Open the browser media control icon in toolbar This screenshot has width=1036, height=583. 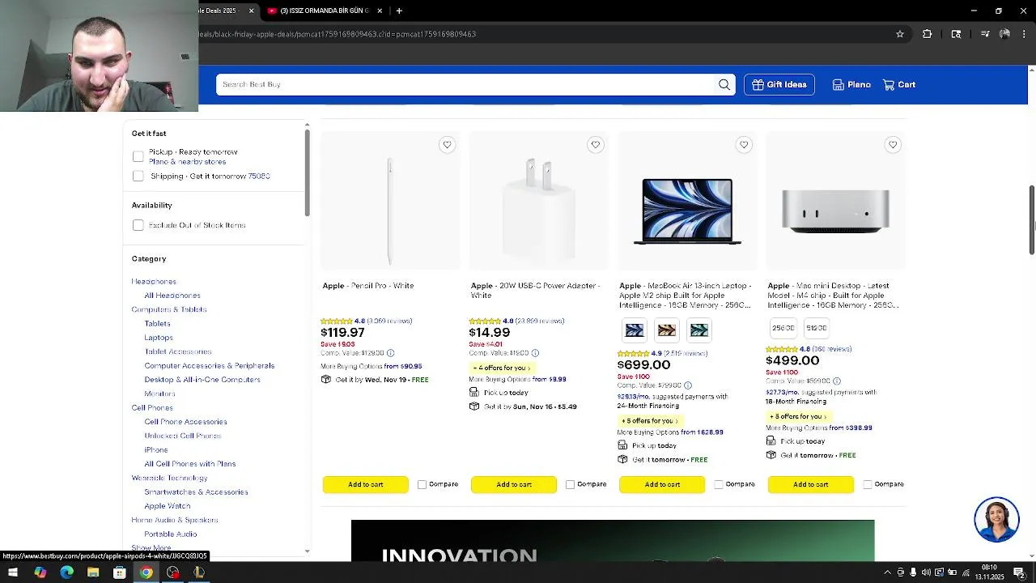click(984, 34)
